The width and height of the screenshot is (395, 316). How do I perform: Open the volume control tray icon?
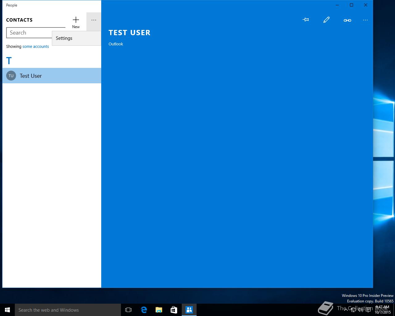coord(361,310)
